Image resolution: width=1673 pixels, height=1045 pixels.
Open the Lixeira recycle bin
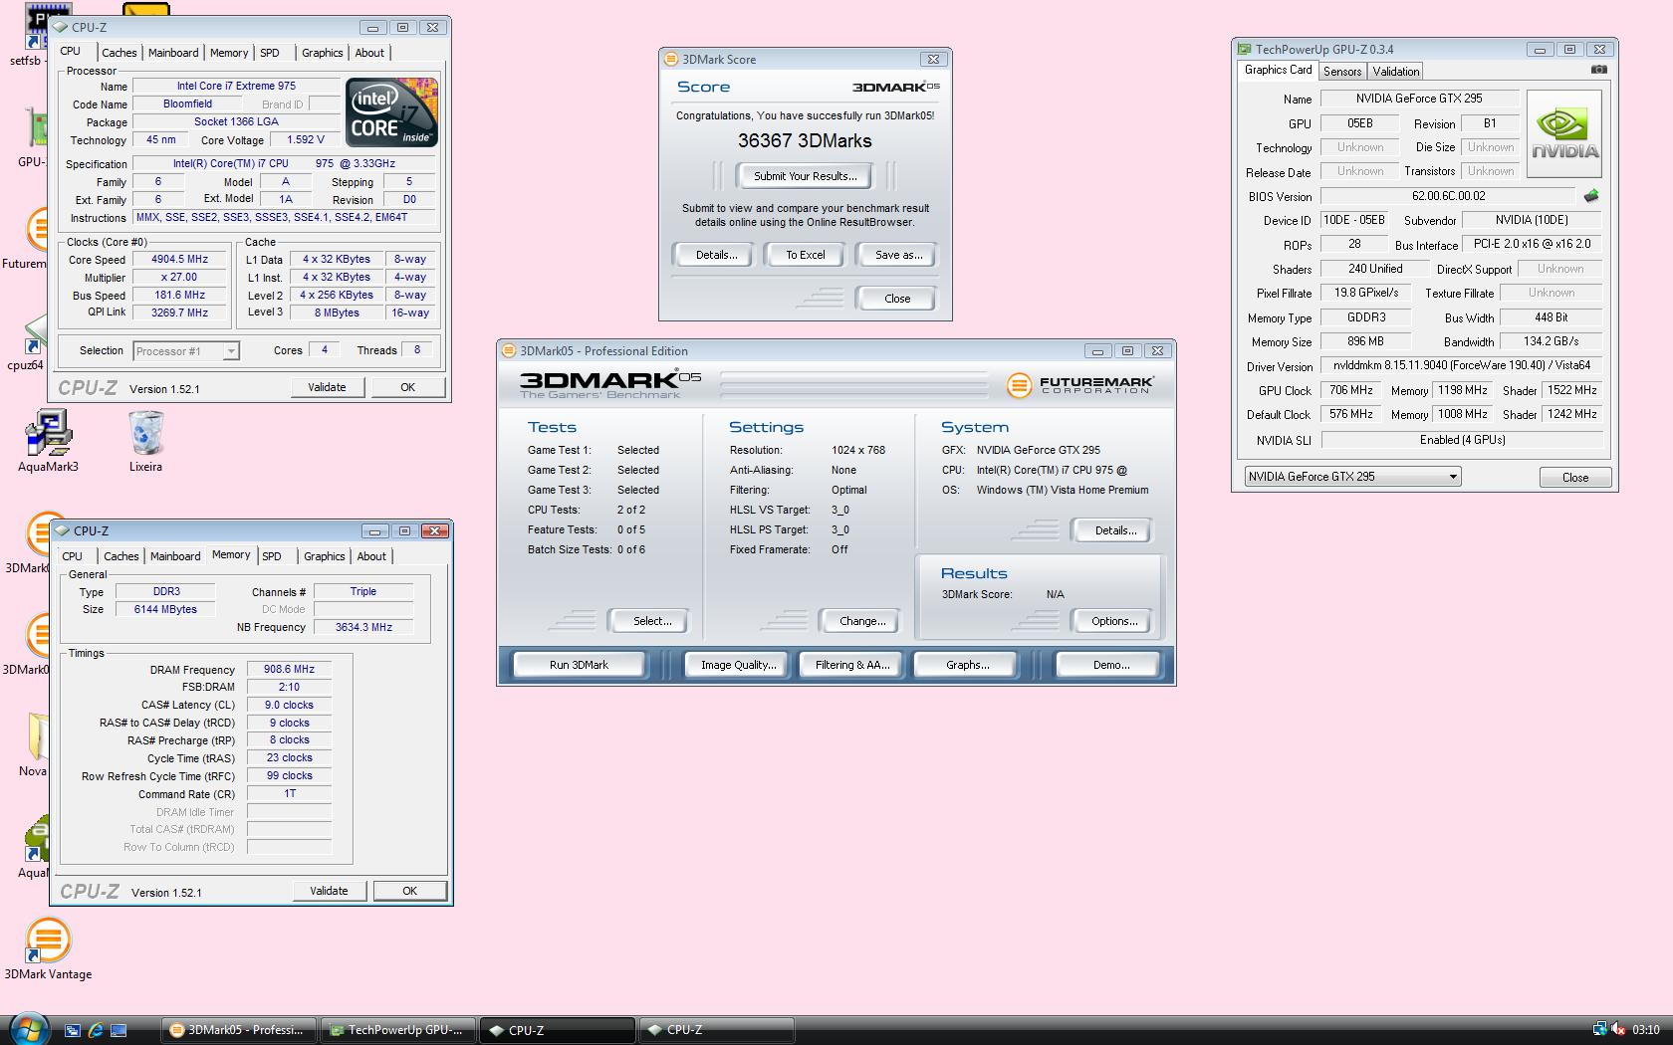[145, 441]
